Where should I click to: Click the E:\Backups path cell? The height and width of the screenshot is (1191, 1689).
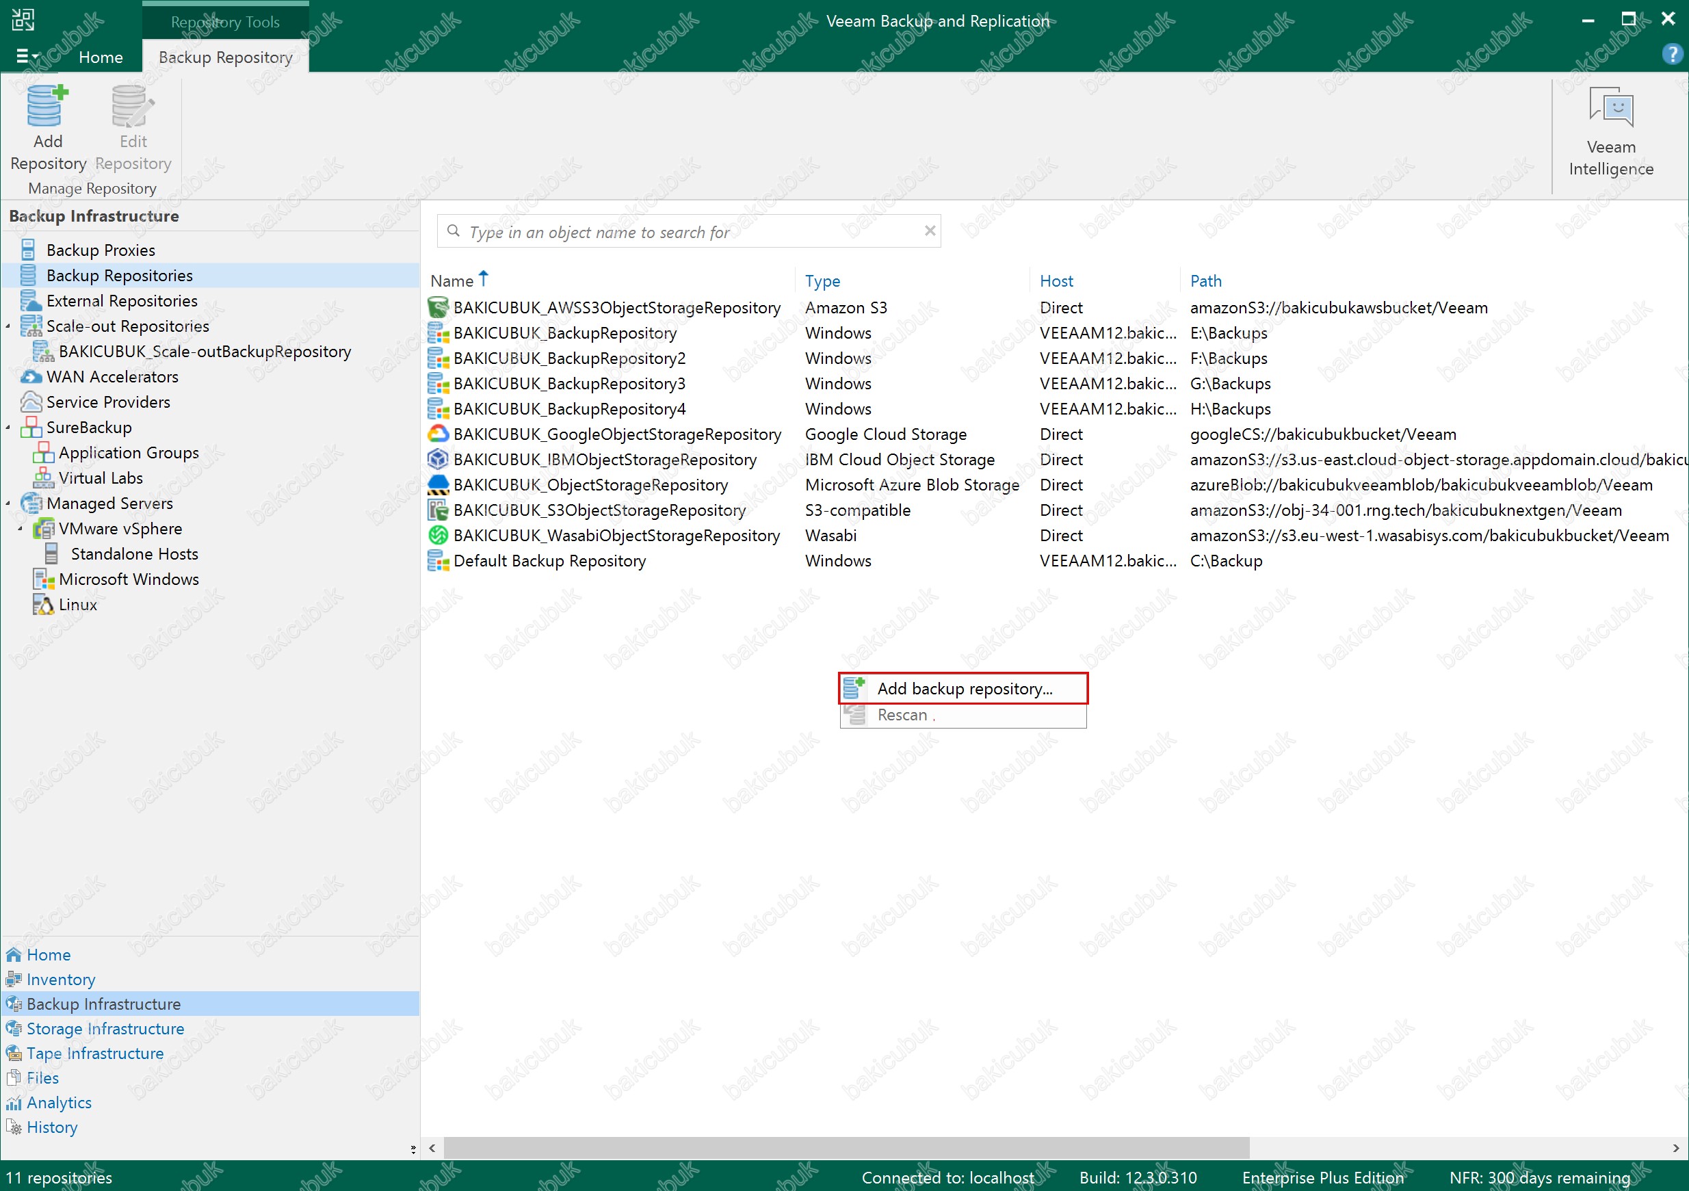pos(1229,332)
